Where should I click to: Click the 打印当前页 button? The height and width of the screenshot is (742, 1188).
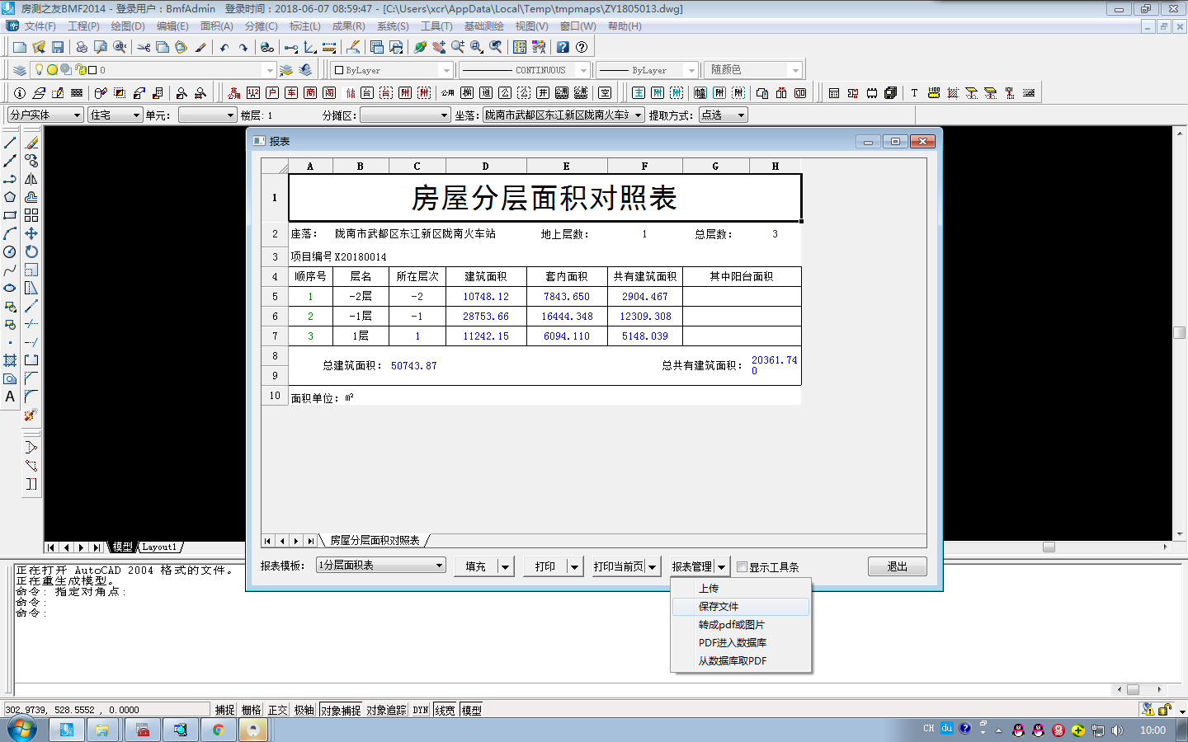tap(618, 566)
